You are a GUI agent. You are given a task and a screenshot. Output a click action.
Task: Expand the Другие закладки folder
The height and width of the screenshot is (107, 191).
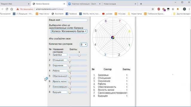(x=182, y=14)
